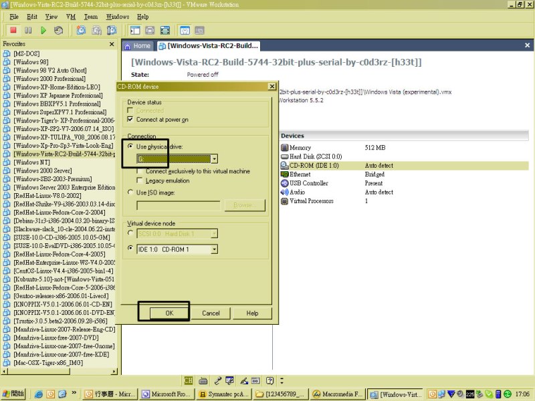
Task: Enable Connect exclusively to this virtual machine
Action: (x=139, y=171)
